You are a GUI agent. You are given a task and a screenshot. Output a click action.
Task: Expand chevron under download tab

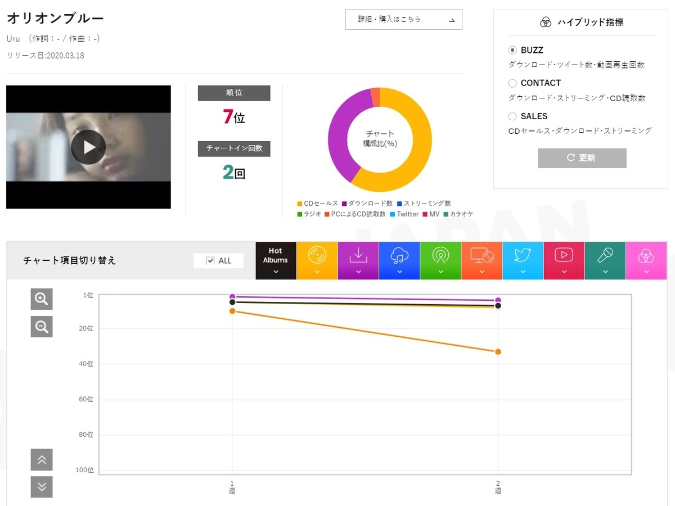click(358, 272)
